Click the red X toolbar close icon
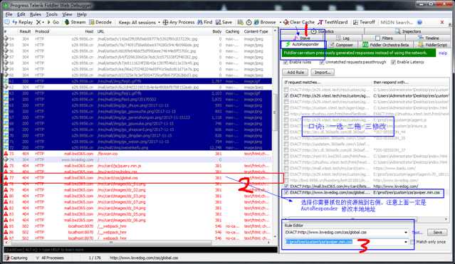Image resolution: width=455 pixels, height=264 pixels. (x=442, y=22)
